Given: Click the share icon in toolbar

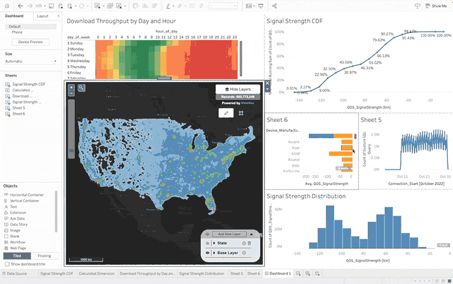Looking at the screenshot, I should [x=275, y=6].
